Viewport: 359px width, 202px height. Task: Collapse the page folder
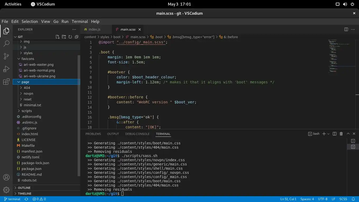tap(46, 82)
